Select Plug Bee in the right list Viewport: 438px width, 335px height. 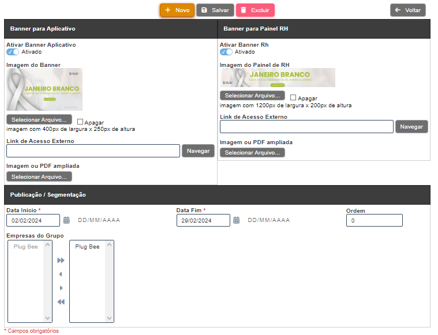click(x=87, y=247)
